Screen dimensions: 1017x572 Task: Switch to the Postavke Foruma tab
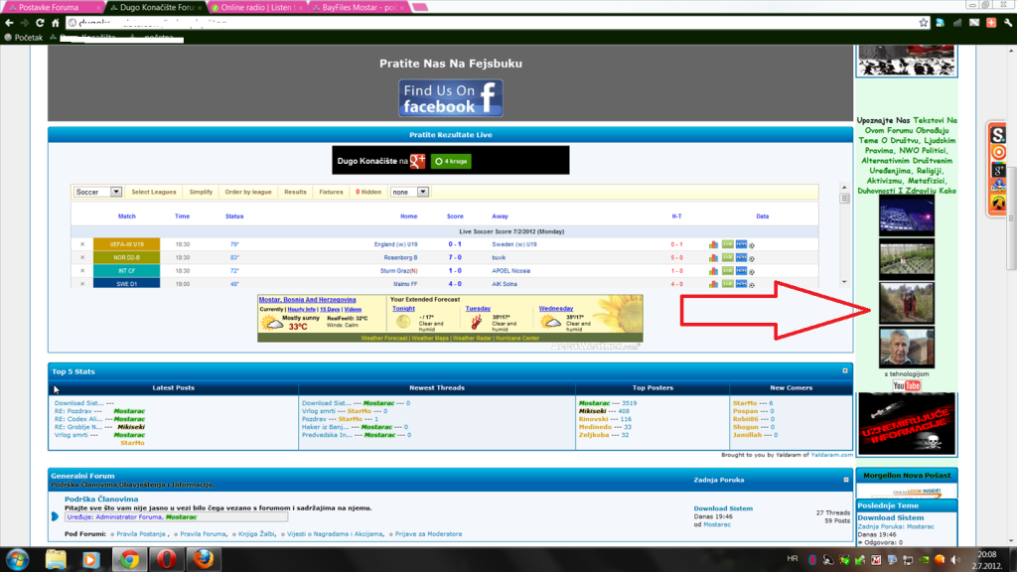coord(52,7)
